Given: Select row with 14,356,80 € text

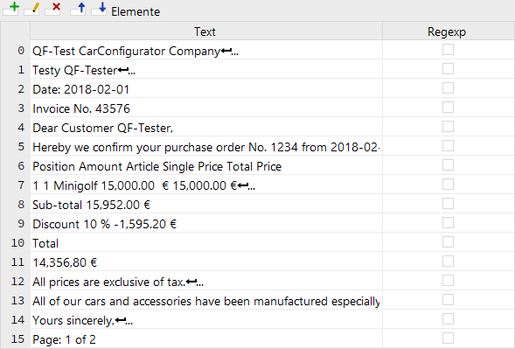Looking at the screenshot, I should (x=206, y=262).
